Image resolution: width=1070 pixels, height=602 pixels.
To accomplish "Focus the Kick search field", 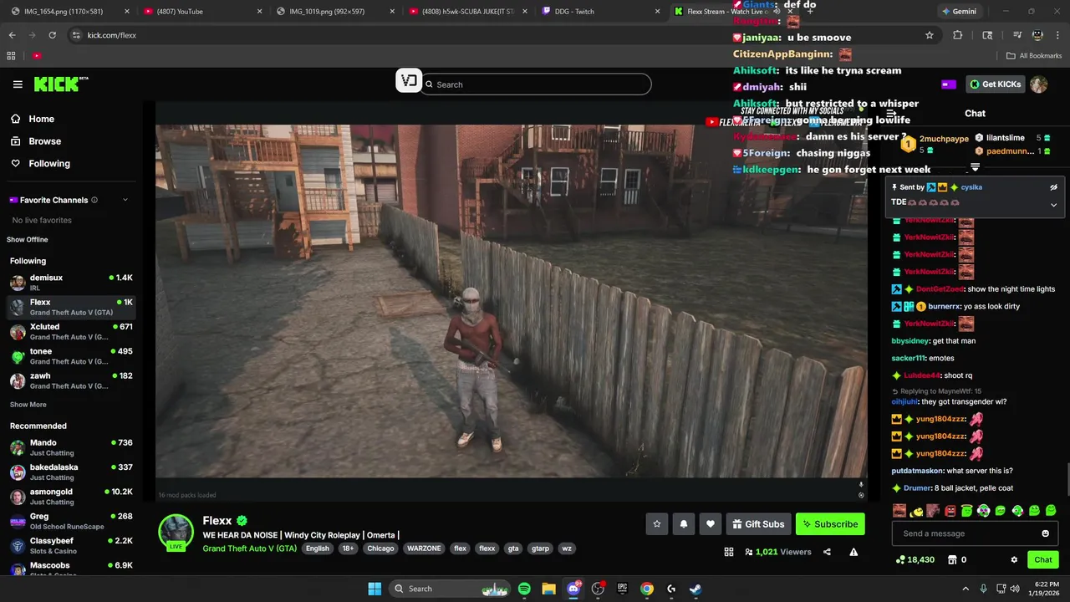I will point(536,84).
